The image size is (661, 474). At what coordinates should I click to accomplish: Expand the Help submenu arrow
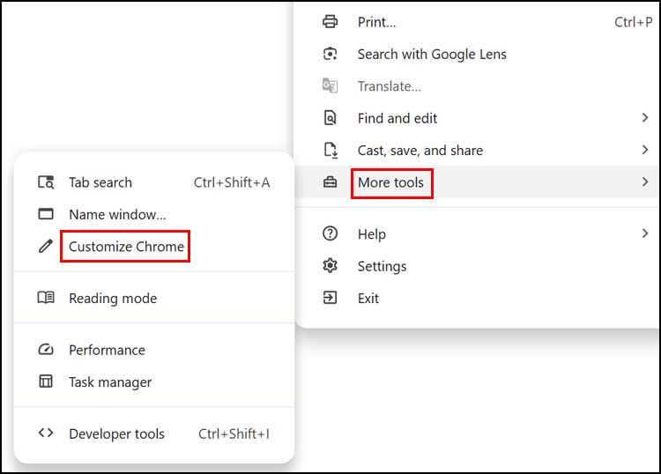(x=645, y=233)
